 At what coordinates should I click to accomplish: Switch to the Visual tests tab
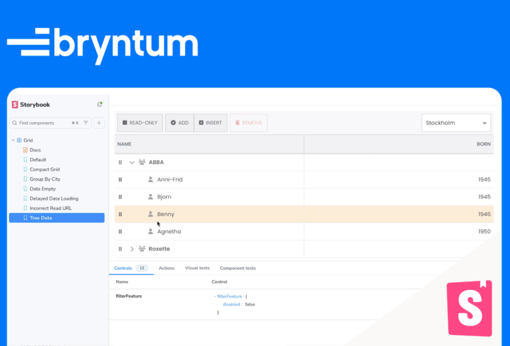[x=197, y=268]
